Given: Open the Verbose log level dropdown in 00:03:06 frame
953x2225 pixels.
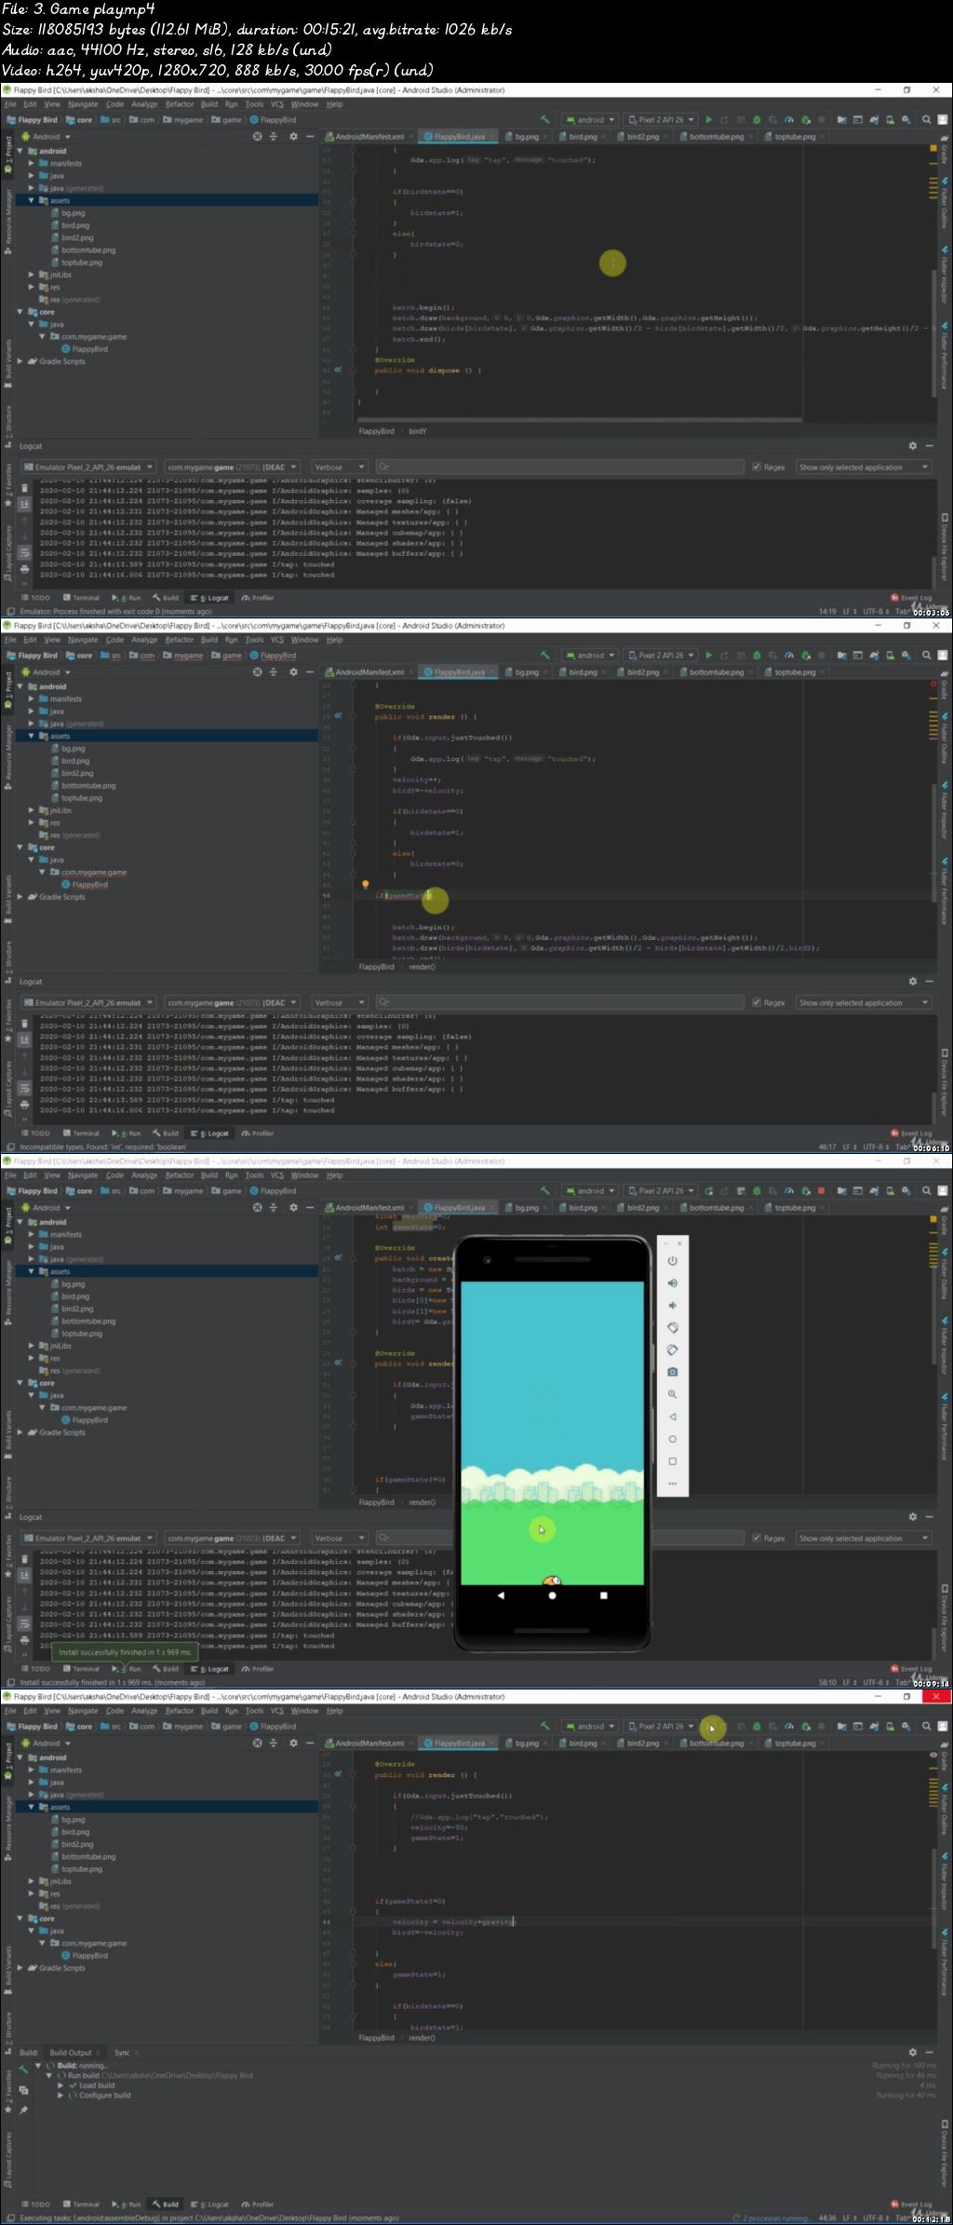Looking at the screenshot, I should click(x=339, y=468).
